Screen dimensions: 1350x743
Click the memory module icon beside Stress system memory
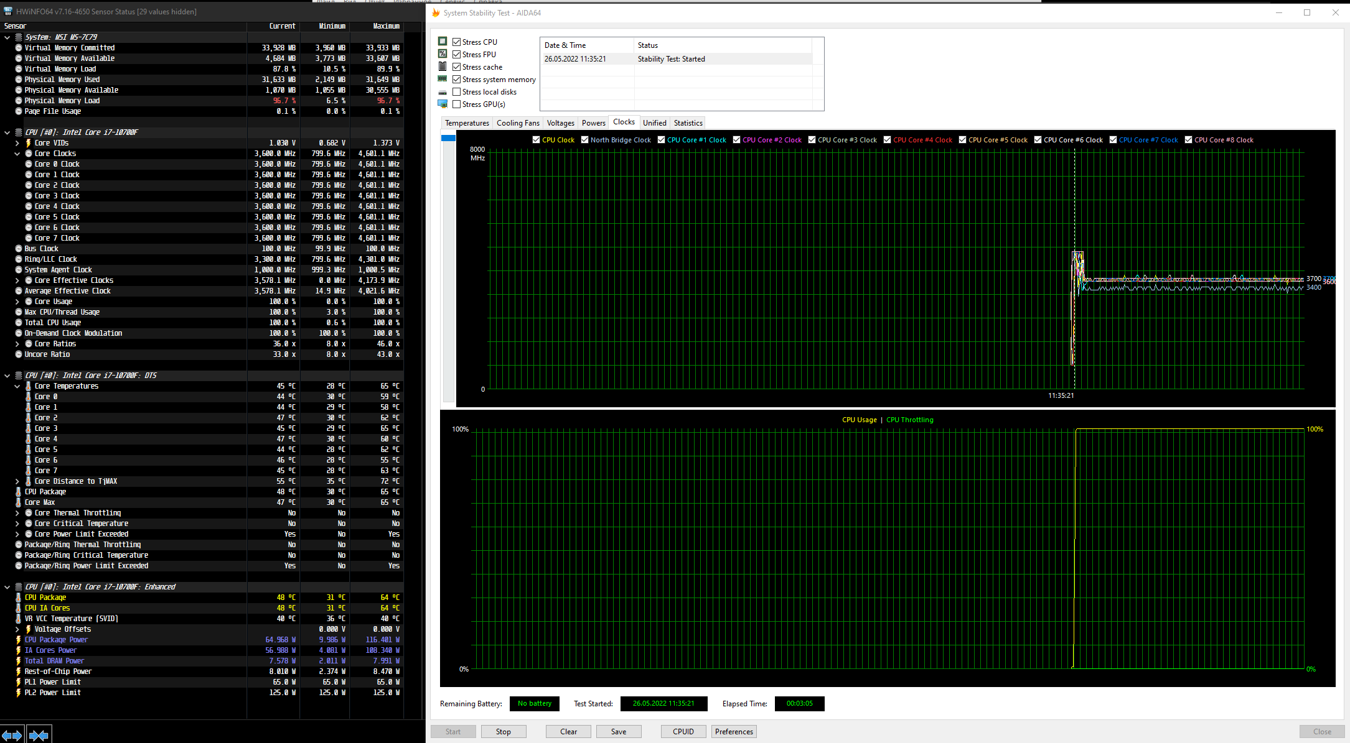pyautogui.click(x=443, y=79)
